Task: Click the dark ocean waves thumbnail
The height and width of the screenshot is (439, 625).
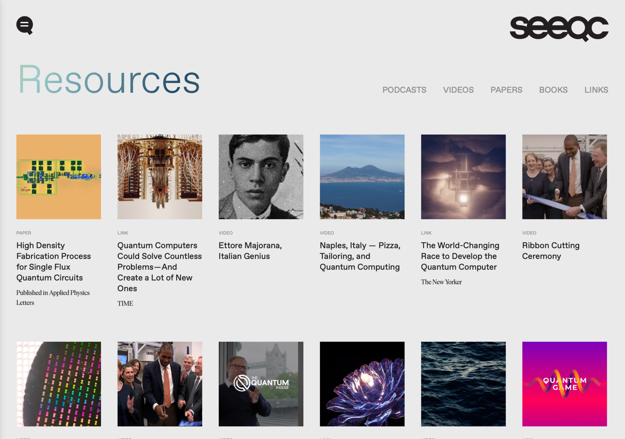Action: [463, 384]
